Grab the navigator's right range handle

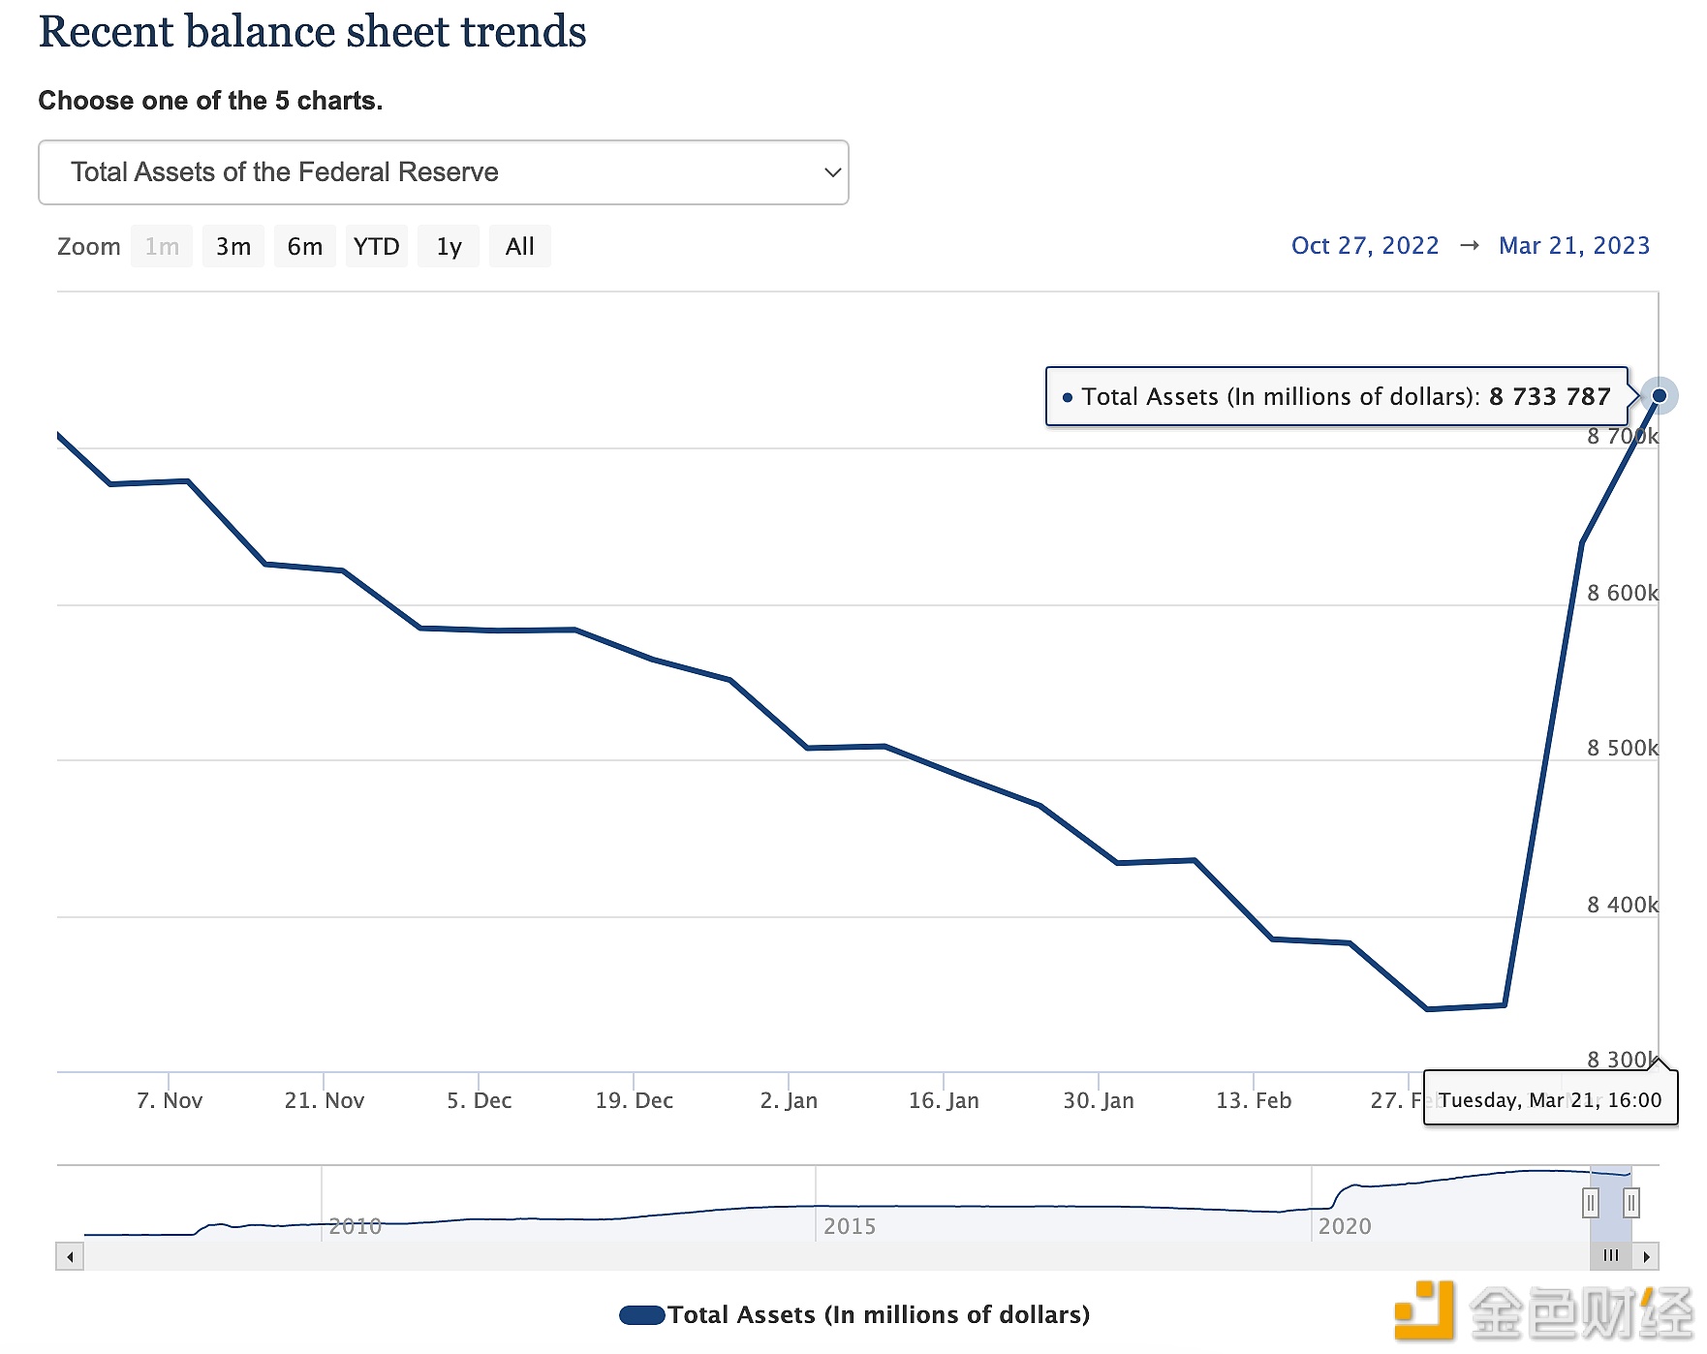click(x=1631, y=1203)
